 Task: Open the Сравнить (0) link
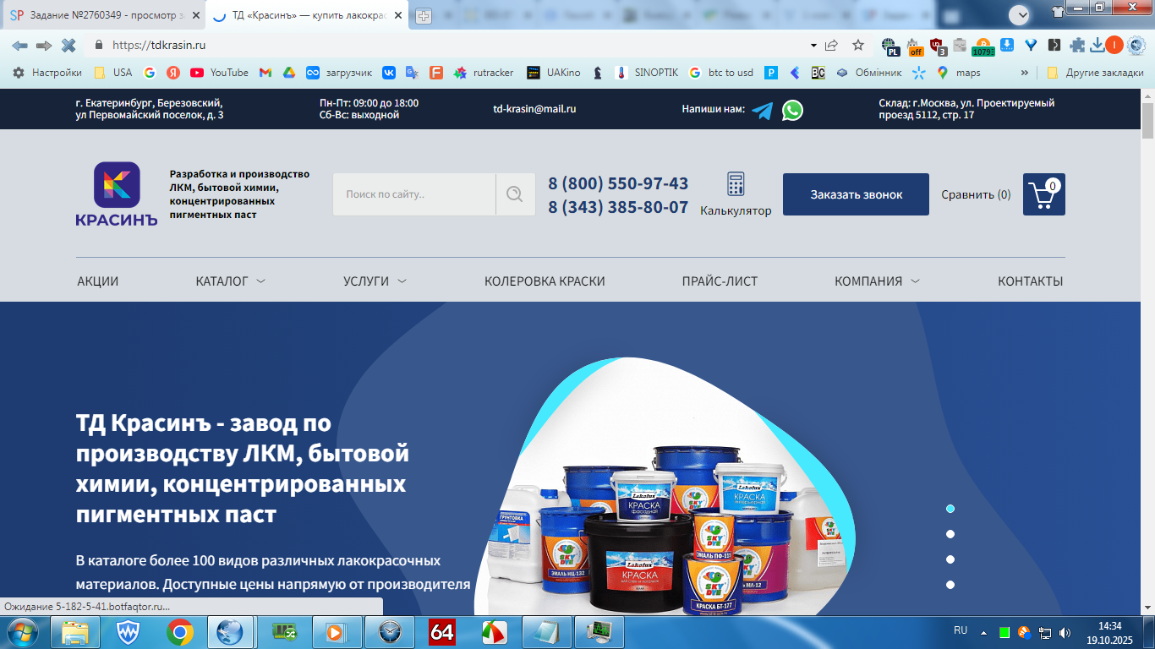tap(976, 194)
